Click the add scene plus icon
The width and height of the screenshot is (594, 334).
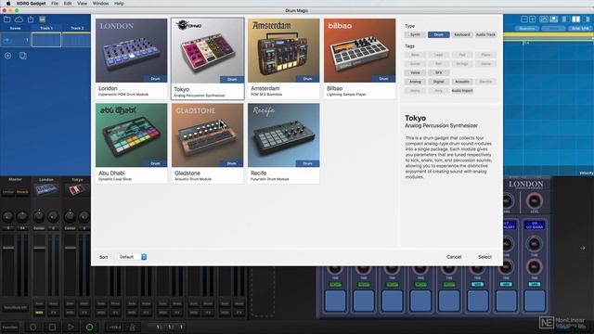(7, 56)
